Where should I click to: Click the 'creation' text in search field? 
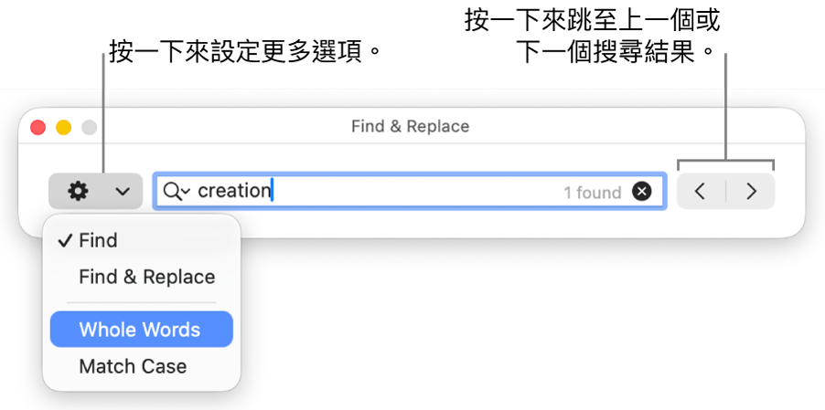(234, 191)
